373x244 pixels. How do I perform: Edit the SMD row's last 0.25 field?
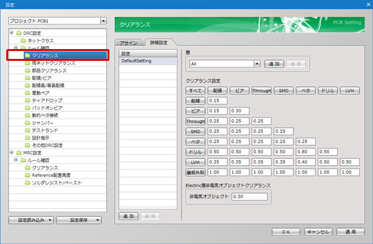point(283,132)
